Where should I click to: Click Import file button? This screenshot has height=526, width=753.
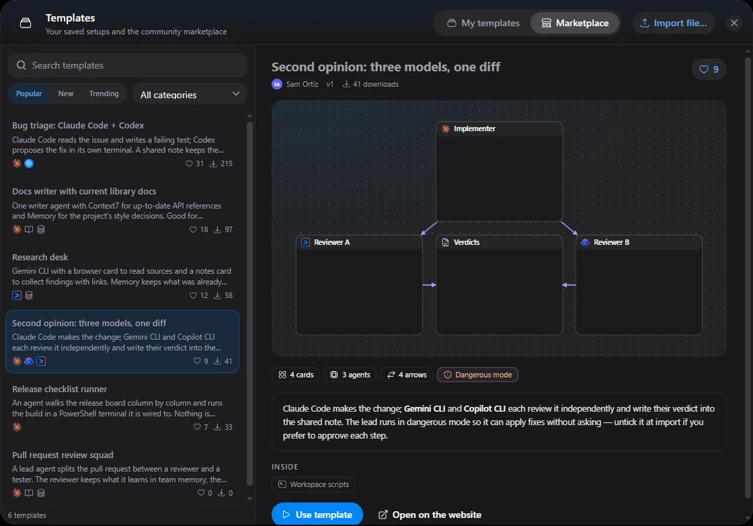coord(673,23)
